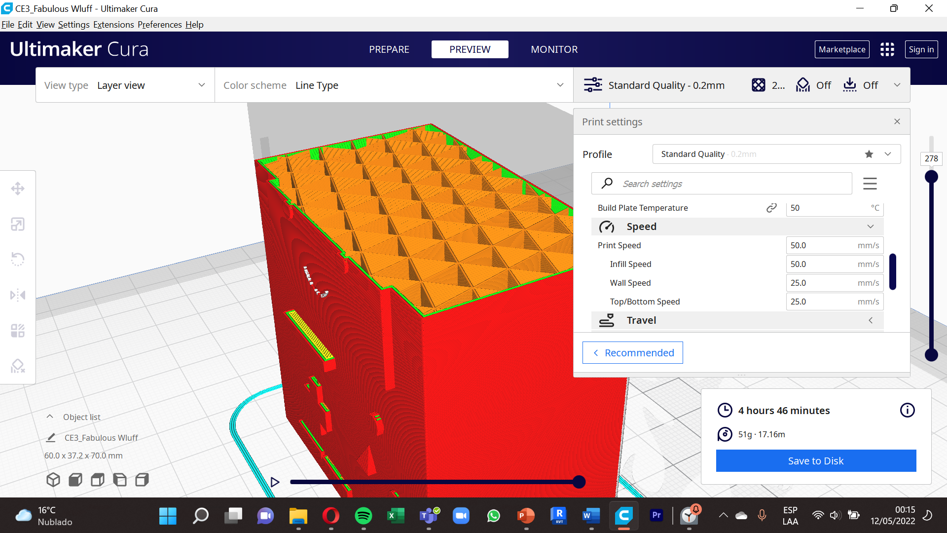This screenshot has height=533, width=947.
Task: Open the Help menu
Action: click(194, 25)
